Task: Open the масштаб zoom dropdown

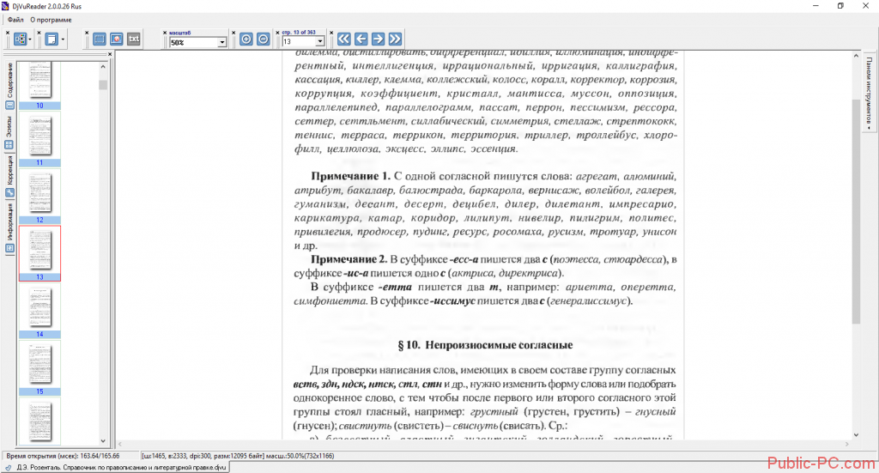Action: tap(222, 42)
